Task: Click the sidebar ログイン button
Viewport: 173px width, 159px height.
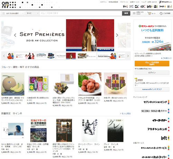Action: point(152,73)
